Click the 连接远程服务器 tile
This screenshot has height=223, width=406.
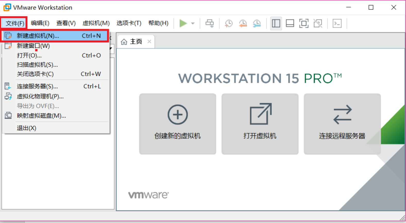point(342,124)
